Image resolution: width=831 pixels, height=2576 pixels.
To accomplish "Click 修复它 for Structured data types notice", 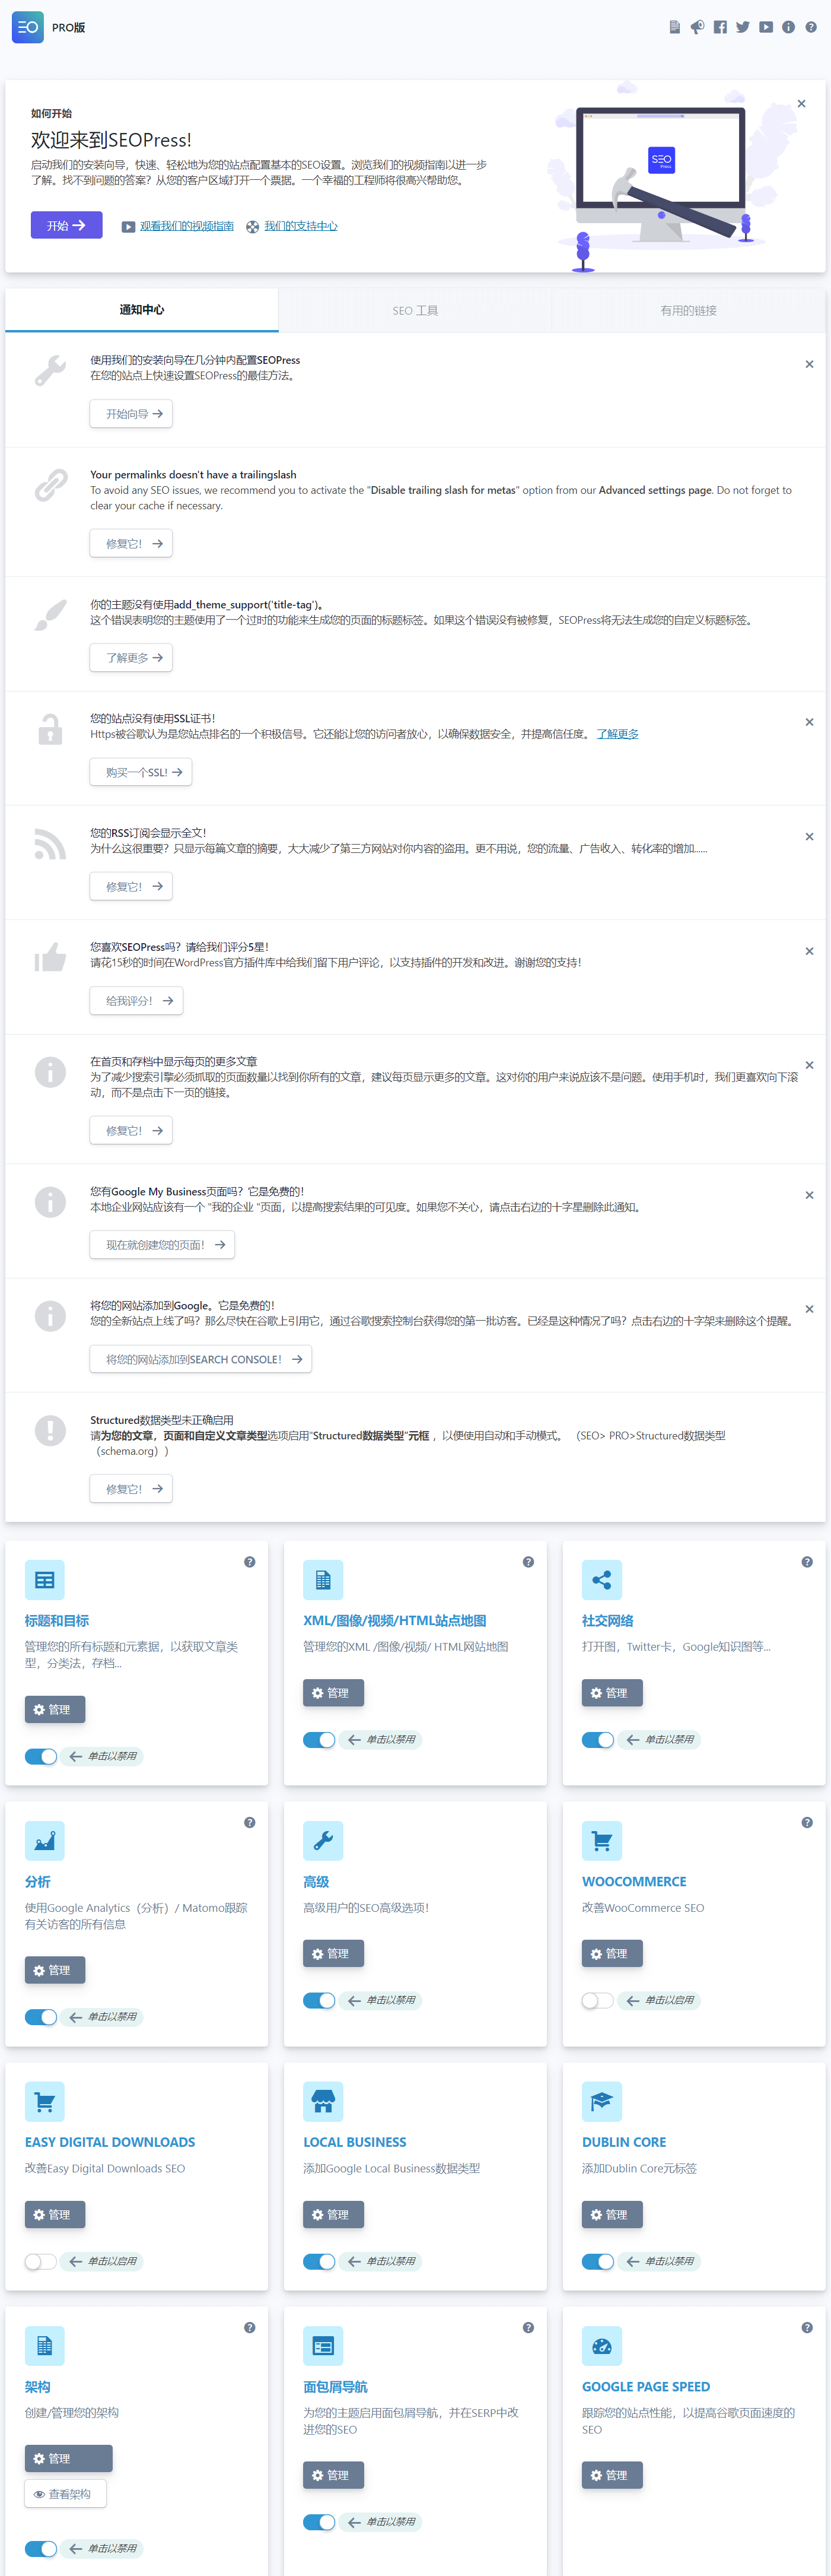I will (x=131, y=1489).
